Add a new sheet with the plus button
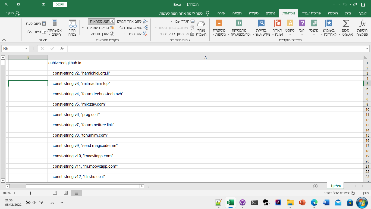 [x=315, y=186]
